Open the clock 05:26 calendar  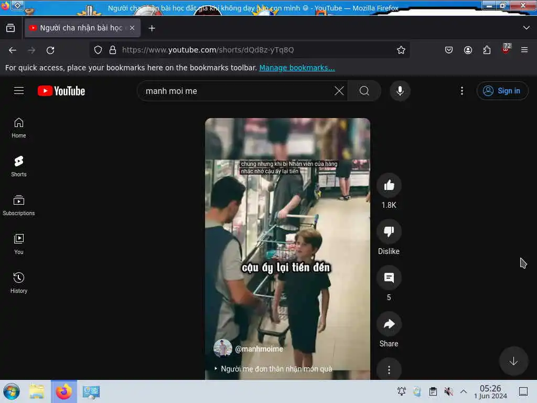coord(490,391)
